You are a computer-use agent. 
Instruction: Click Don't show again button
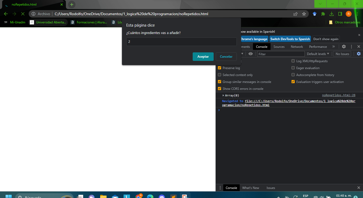(x=326, y=39)
